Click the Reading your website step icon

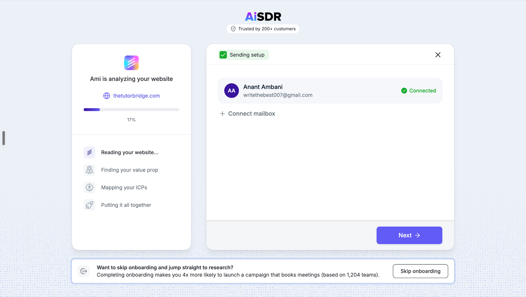click(89, 152)
